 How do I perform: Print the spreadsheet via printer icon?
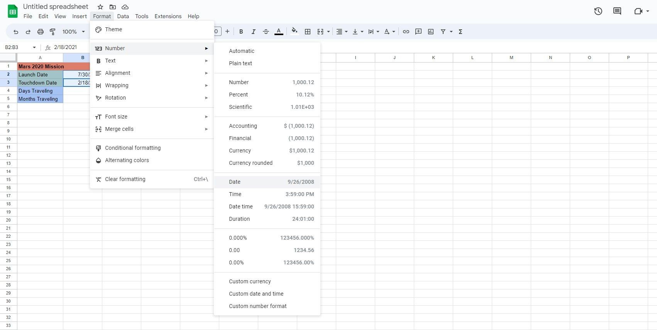(41, 32)
